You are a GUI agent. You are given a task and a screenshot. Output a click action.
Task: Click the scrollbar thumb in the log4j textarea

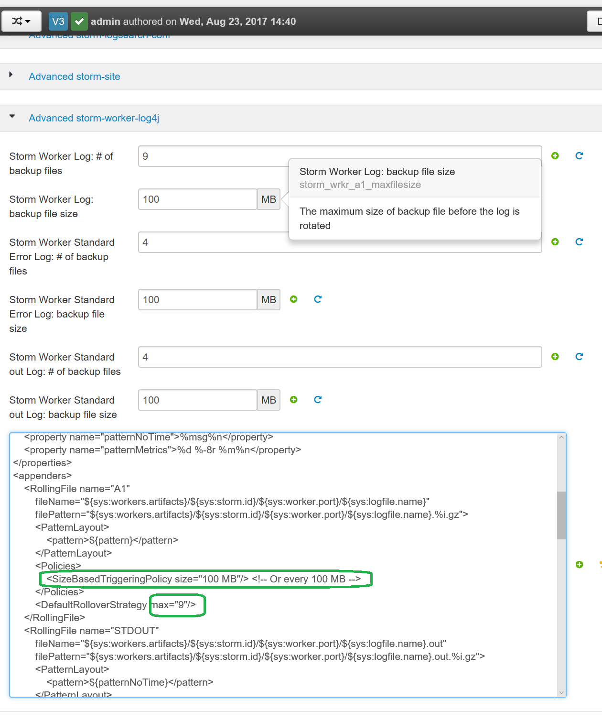[561, 515]
